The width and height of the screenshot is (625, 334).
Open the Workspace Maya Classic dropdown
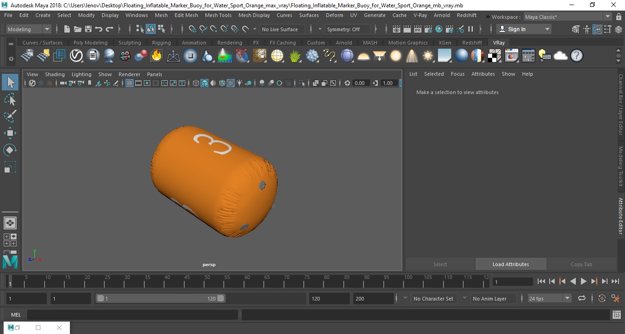(568, 17)
